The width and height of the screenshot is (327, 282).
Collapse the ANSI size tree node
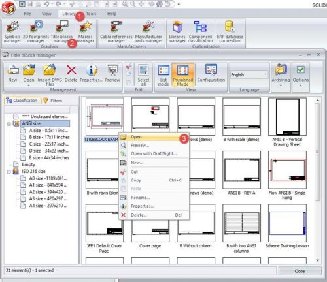pos(9,124)
